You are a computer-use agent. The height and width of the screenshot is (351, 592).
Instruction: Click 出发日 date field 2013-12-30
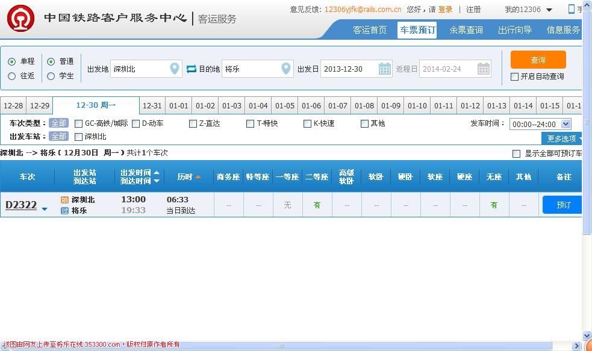pyautogui.click(x=357, y=69)
